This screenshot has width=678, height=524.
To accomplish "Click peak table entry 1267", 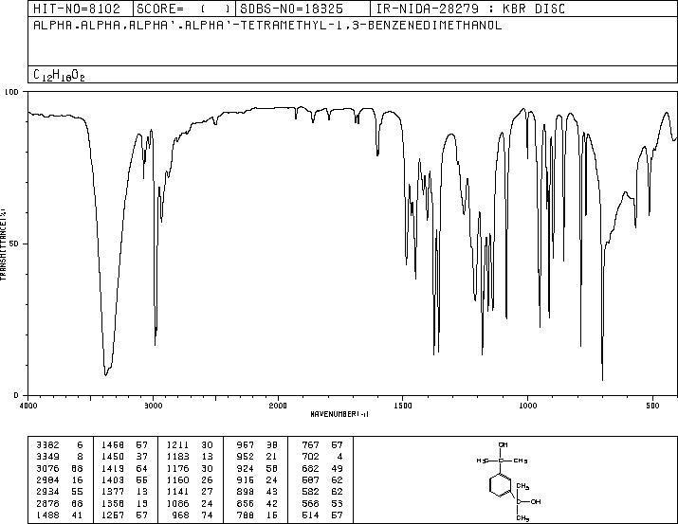I will [113, 515].
